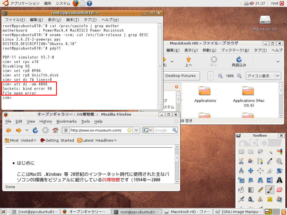The image size is (287, 215).
Task: Pick the Bucket Fill tool
Action: tap(241, 190)
